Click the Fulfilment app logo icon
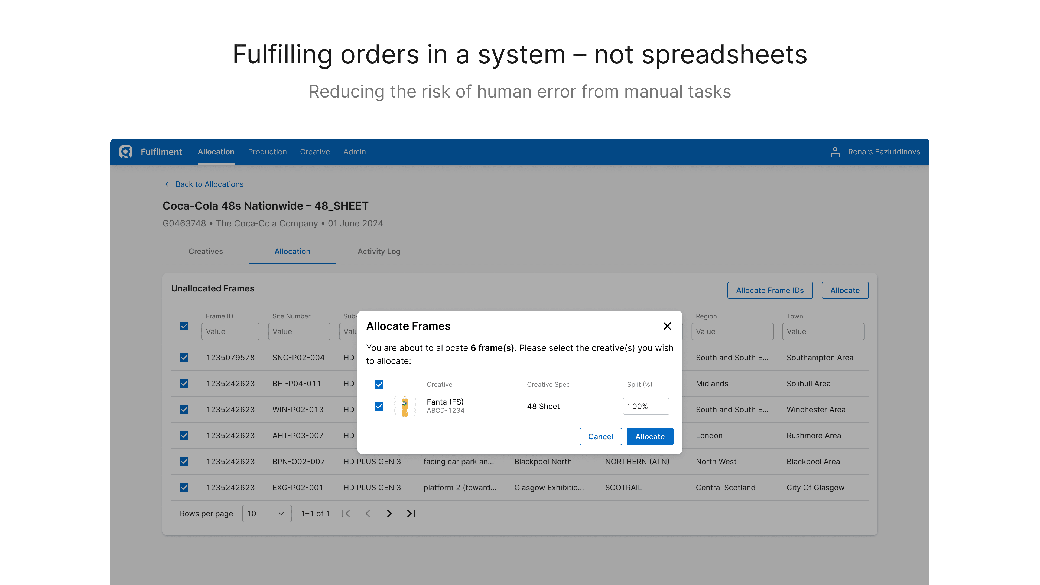Viewport: 1040px width, 585px height. pos(126,152)
